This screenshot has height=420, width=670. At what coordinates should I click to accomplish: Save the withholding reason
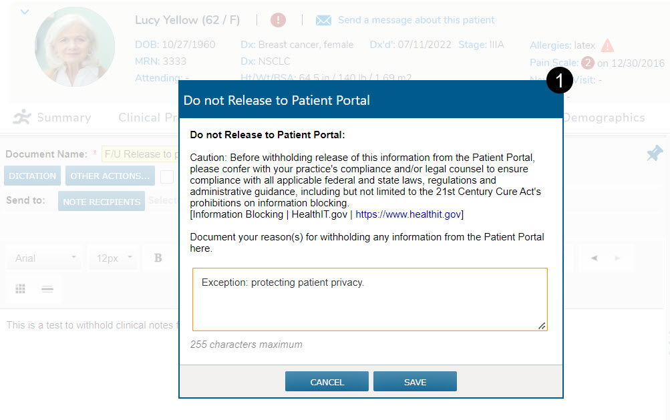pos(415,382)
